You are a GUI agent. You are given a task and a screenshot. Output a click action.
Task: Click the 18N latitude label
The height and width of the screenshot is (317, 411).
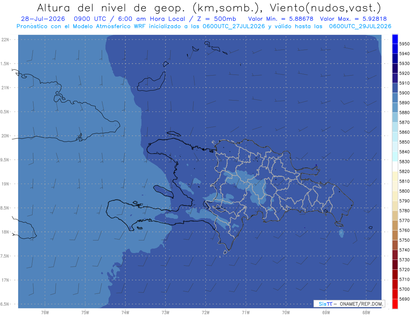coord(5,232)
